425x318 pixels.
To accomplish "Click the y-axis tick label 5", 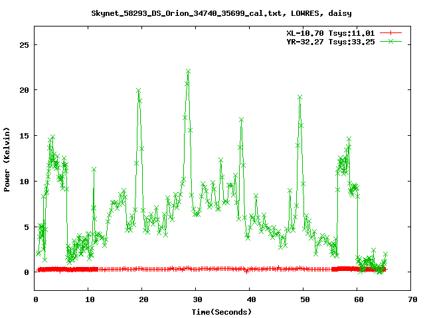I will click(x=27, y=227).
